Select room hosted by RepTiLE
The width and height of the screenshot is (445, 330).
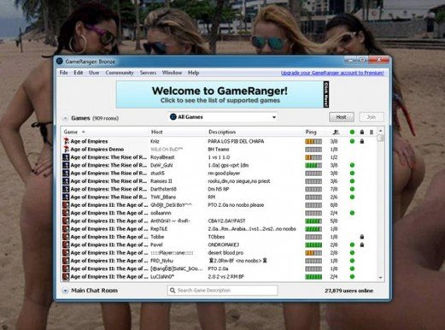[x=220, y=229]
